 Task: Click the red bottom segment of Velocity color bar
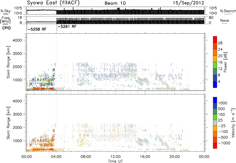coord(215,146)
